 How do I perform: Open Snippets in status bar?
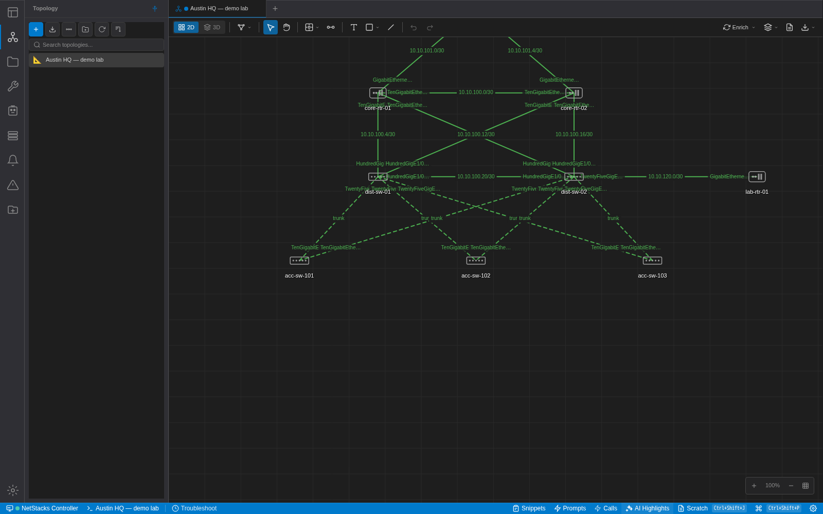[529, 508]
